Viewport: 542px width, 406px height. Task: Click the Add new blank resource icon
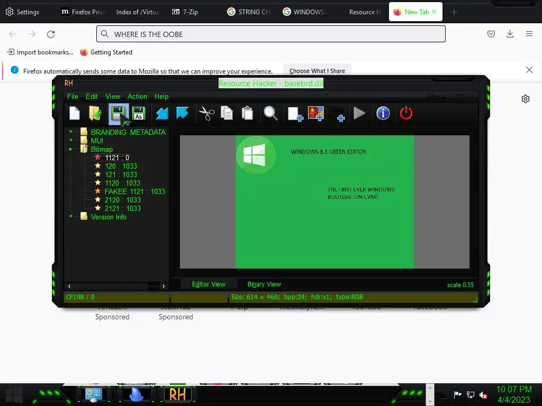[x=295, y=114]
